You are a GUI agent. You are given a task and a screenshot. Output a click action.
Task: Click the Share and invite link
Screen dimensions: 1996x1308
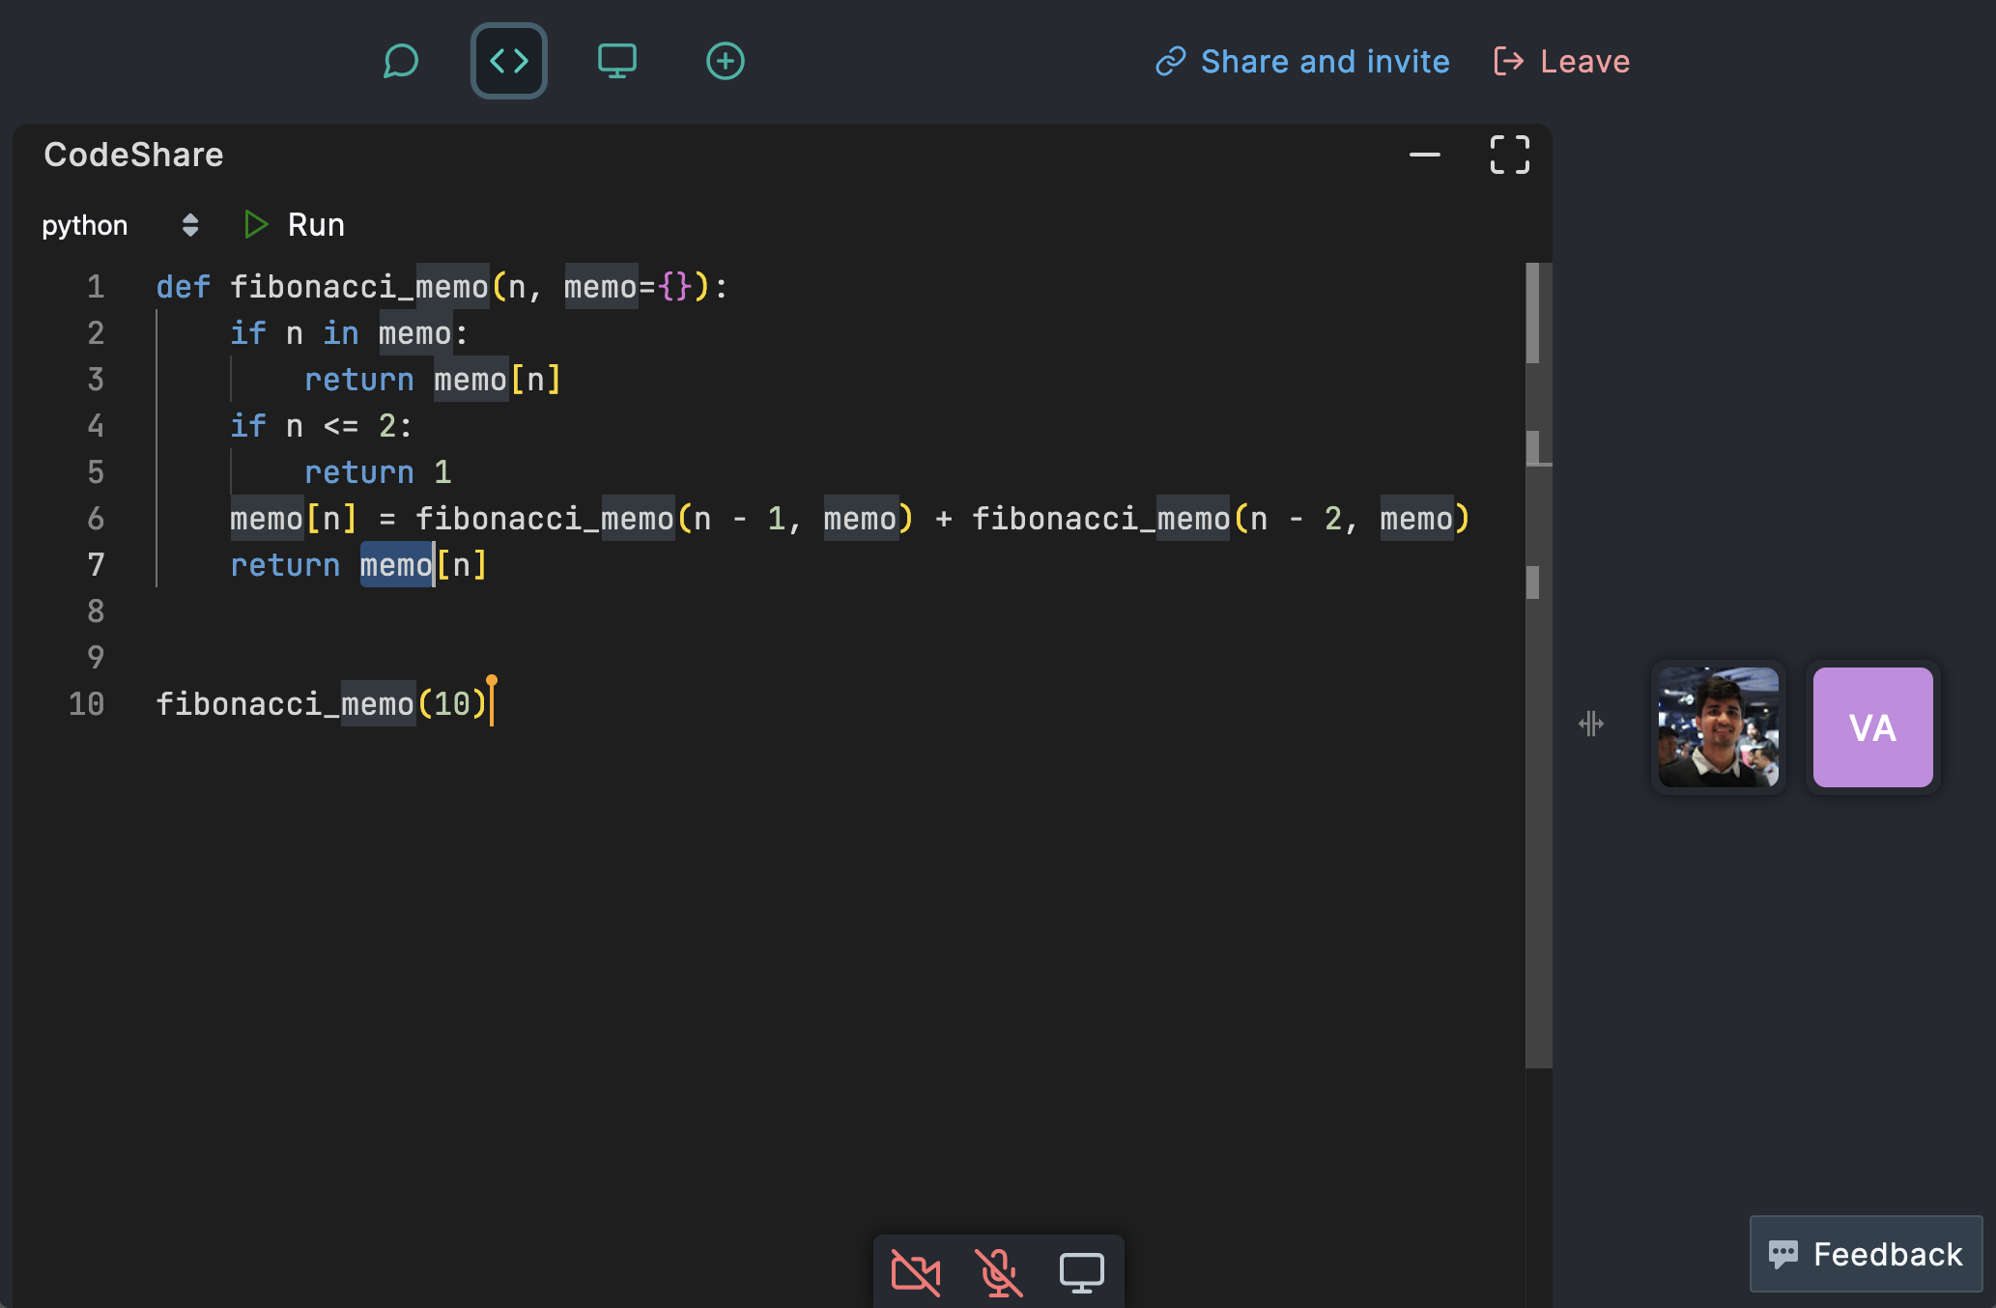(1302, 62)
